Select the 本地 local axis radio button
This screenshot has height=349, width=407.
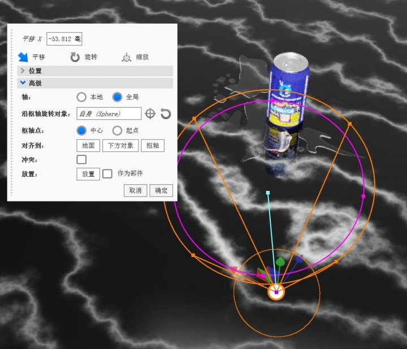coord(81,97)
